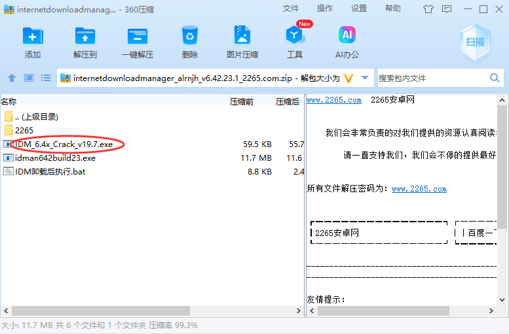Click the 2265安卓网 dashed box text
The image size is (509, 334).
pyautogui.click(x=337, y=233)
